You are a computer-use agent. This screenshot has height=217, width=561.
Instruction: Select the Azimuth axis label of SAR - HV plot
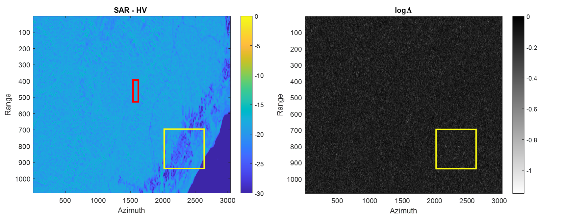131,210
